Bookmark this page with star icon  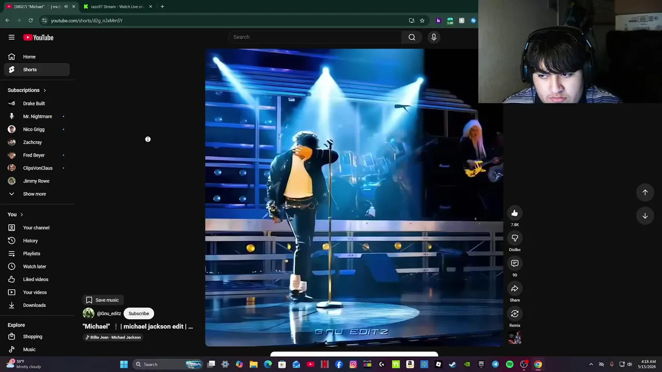422,21
